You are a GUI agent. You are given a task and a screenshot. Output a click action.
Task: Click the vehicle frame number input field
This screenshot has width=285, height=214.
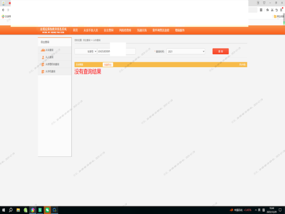pos(116,51)
